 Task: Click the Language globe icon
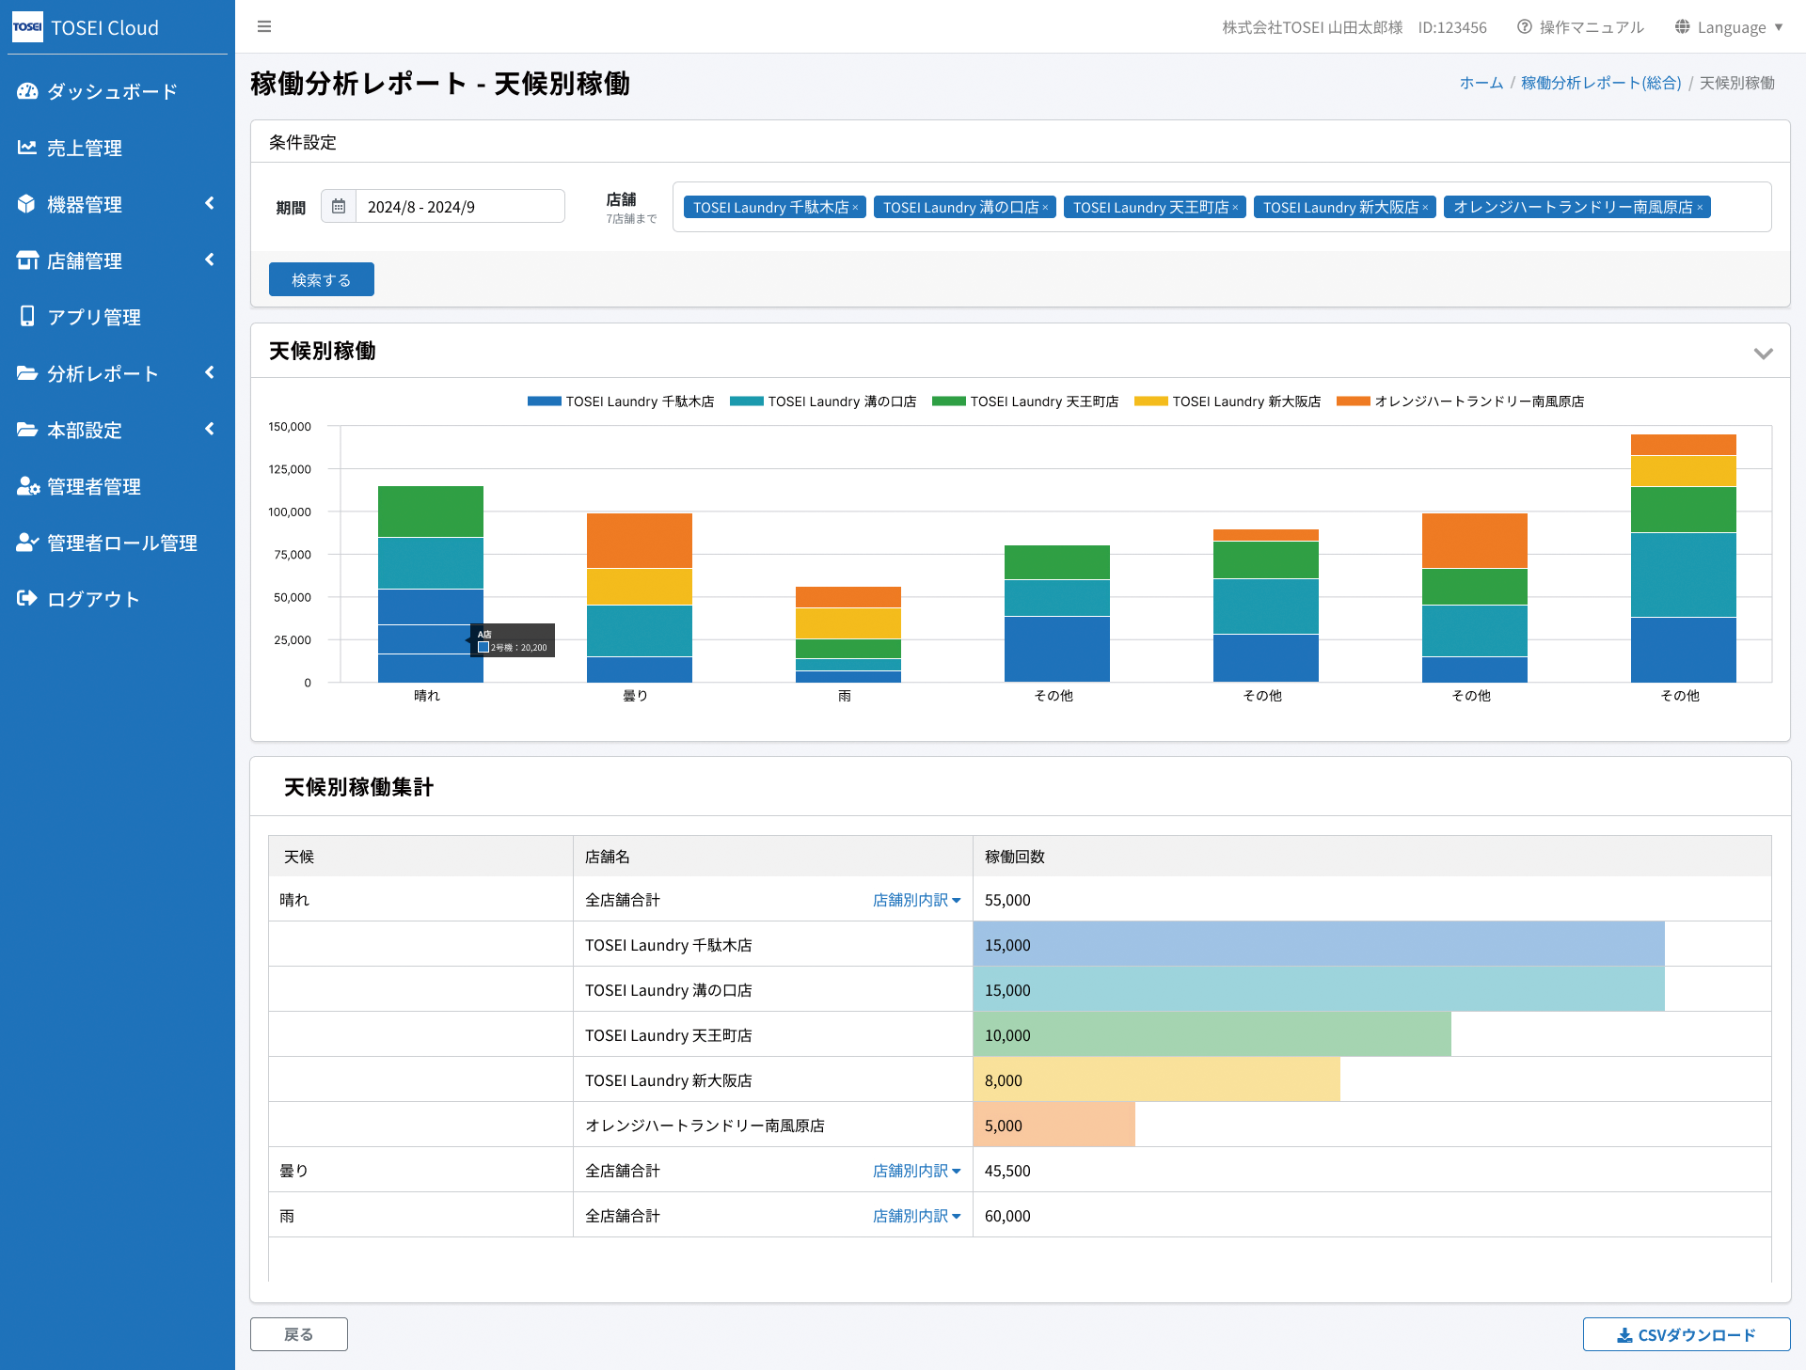1683,26
